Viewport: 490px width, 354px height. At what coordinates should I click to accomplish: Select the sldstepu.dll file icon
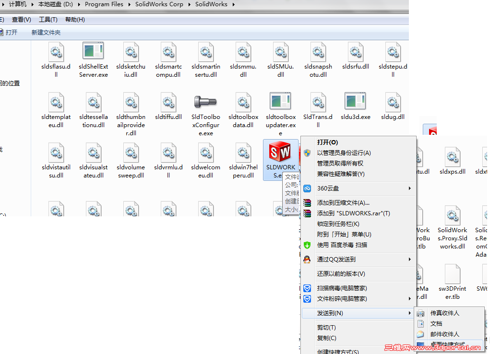click(x=393, y=52)
